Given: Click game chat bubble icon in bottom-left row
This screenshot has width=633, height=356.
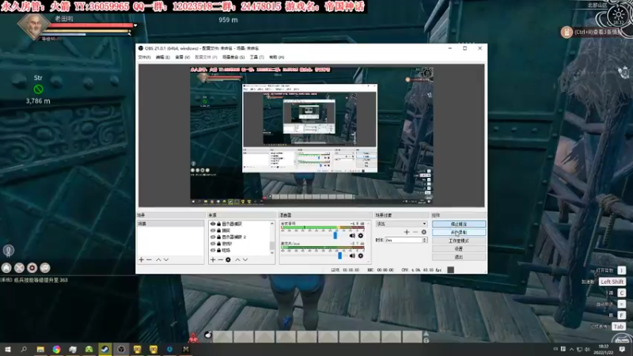Looking at the screenshot, I should pos(45,267).
